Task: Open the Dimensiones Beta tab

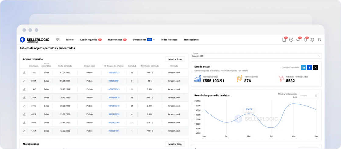Action: (142, 40)
